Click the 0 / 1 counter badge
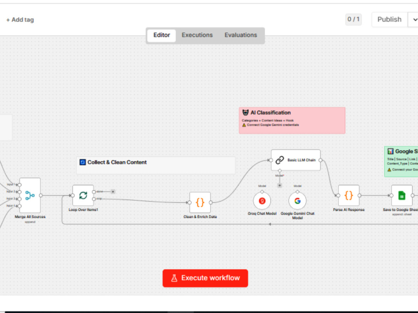 pos(354,19)
